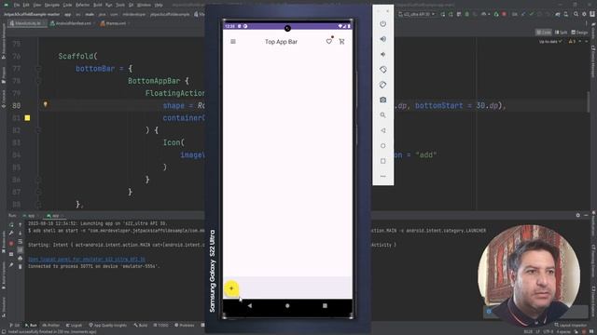The height and width of the screenshot is (335, 597).
Task: Click the red stop icon in Run panel
Action: [11, 243]
